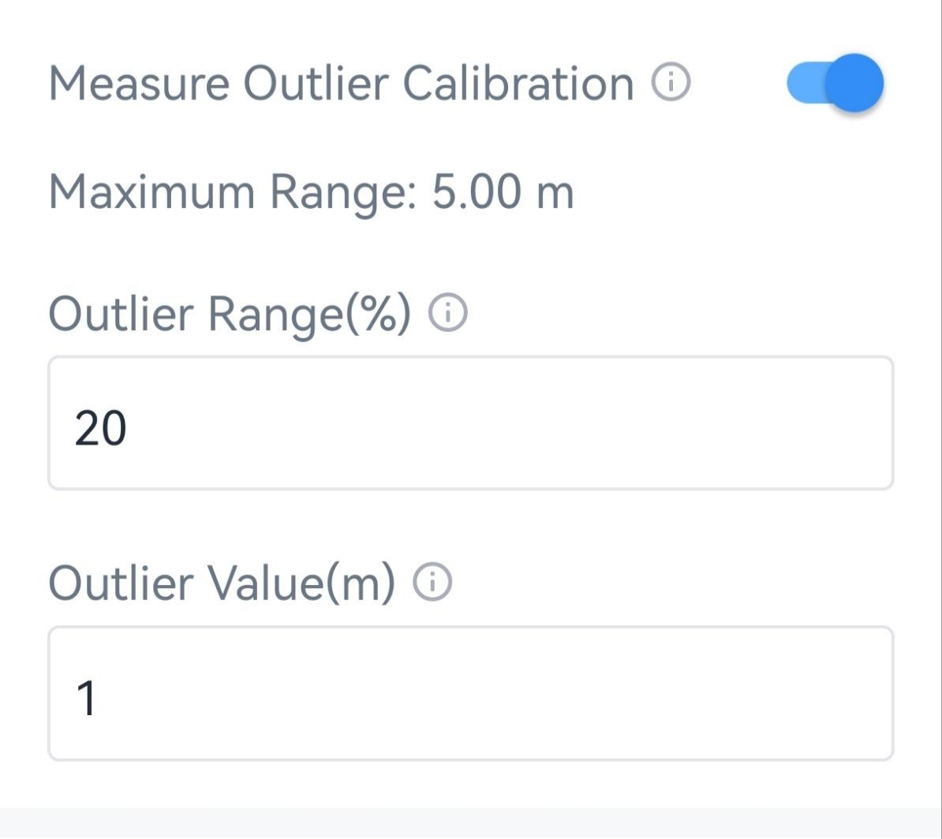
Task: Tap the circled i beside Calibration heading
Action: pyautogui.click(x=671, y=82)
